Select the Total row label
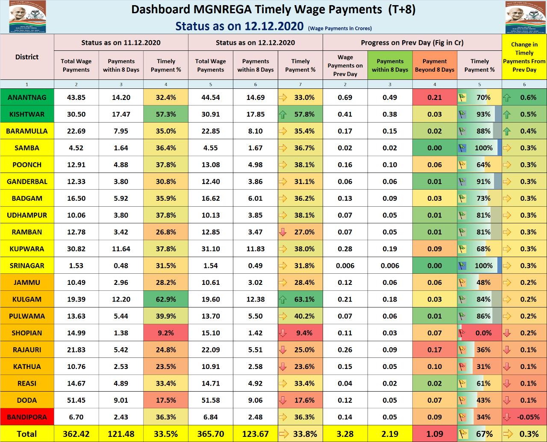 click(27, 434)
